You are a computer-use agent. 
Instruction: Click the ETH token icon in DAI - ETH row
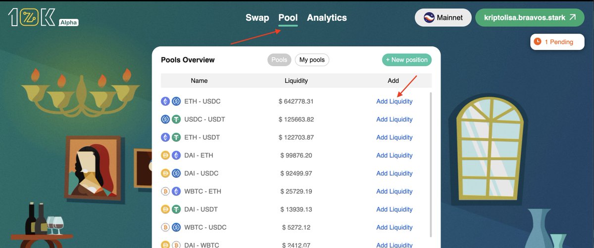(176, 155)
